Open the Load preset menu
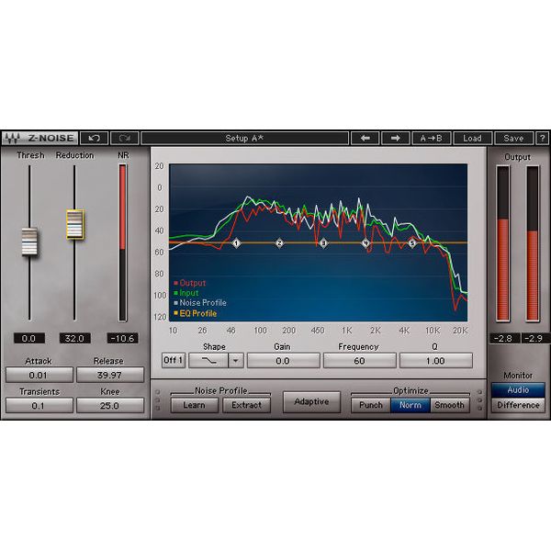This screenshot has height=551, width=551. (x=472, y=138)
